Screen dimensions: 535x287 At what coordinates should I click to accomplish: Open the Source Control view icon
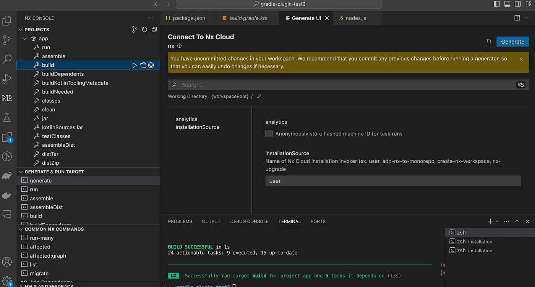click(x=7, y=40)
